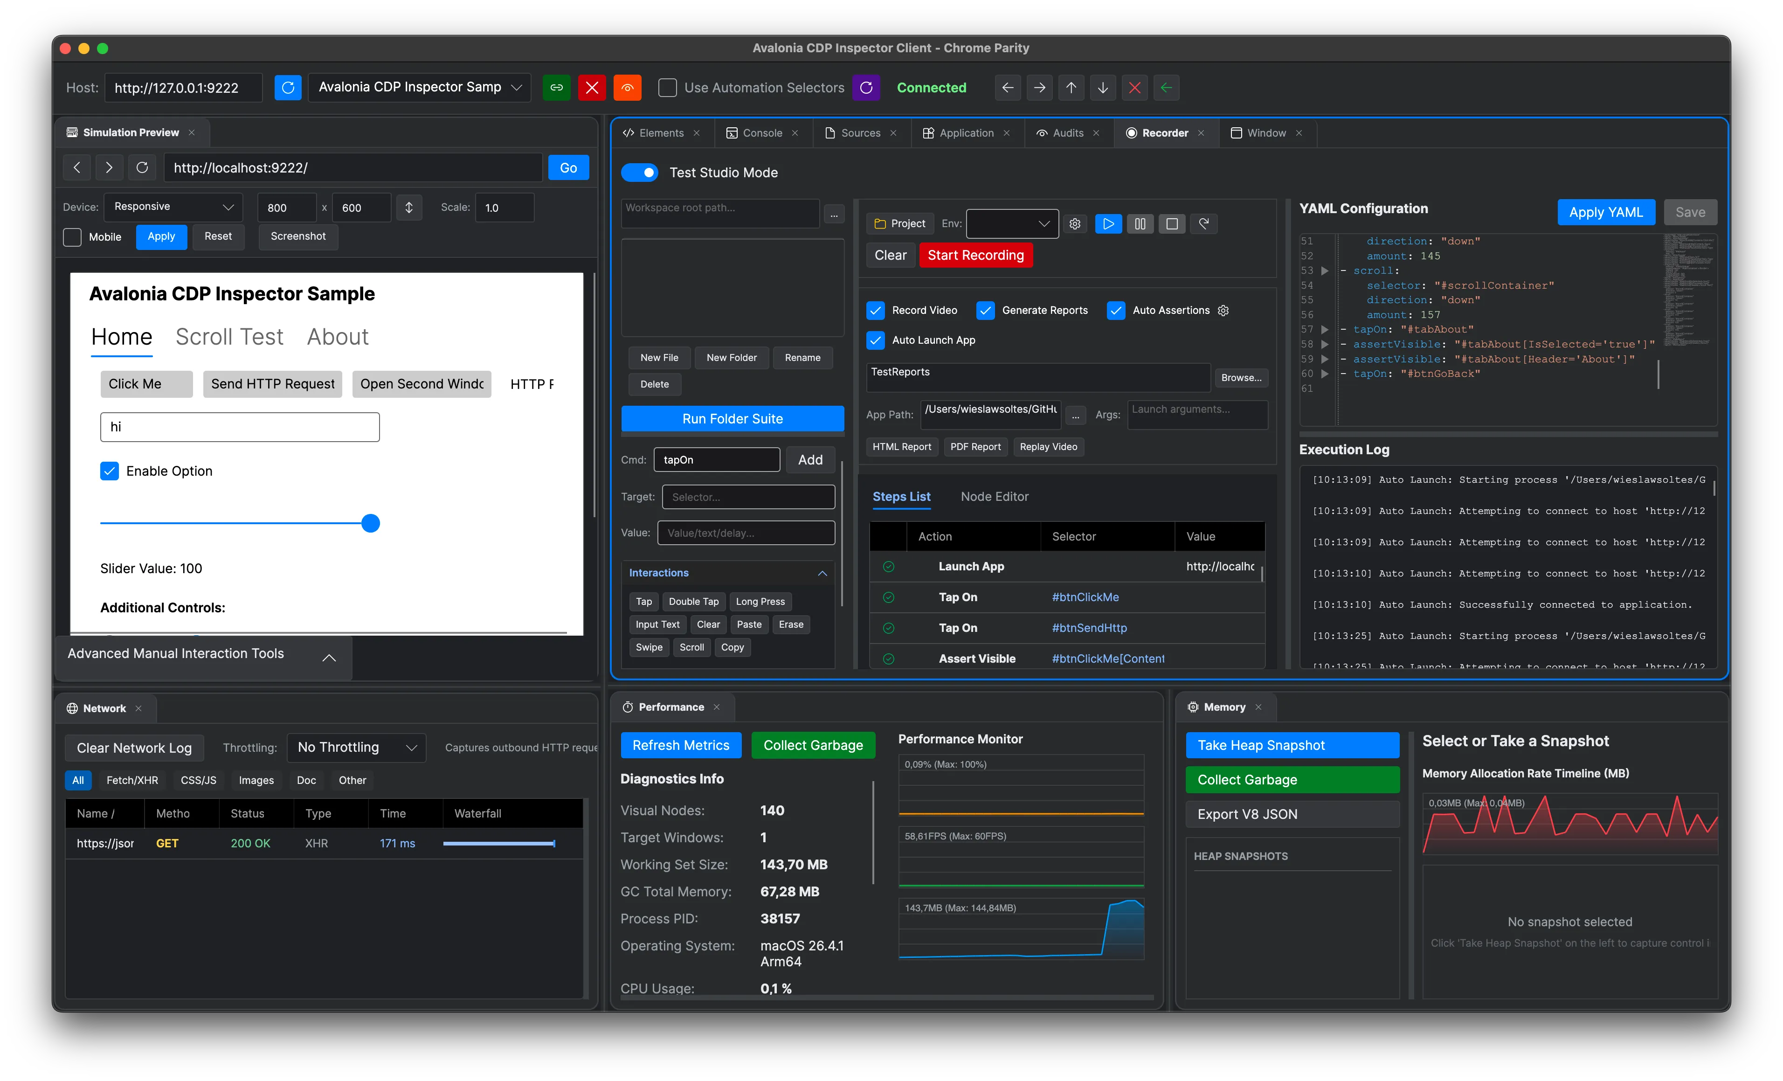The width and height of the screenshot is (1783, 1081).
Task: Click the red X icon next to arrow buttons
Action: click(1134, 88)
